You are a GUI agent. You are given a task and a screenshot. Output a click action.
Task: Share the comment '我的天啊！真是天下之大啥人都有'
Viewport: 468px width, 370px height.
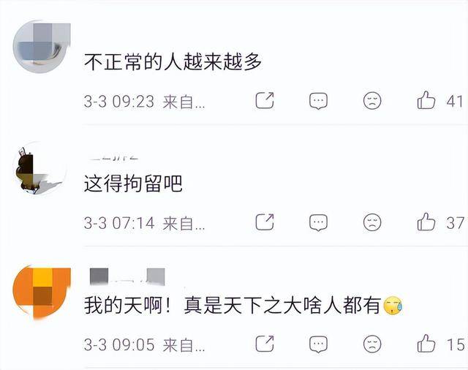[x=265, y=344]
